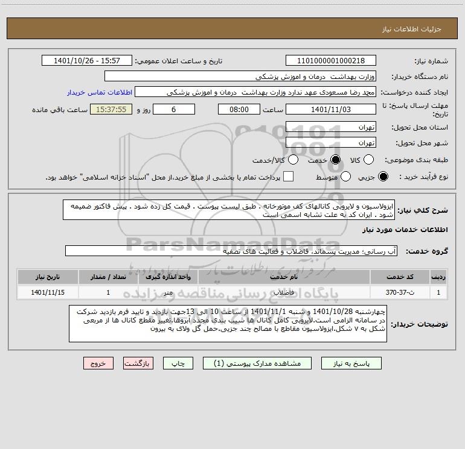465x449 pixels.
Task: Click the request creator name field
Action: (x=255, y=92)
